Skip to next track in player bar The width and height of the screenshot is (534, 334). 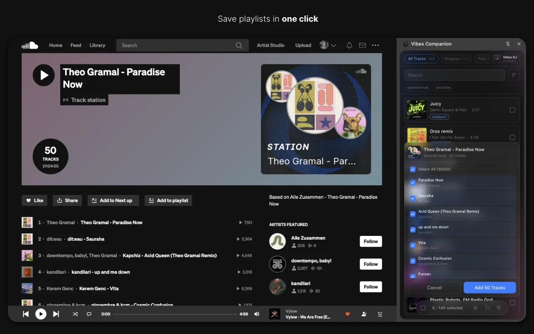point(56,314)
